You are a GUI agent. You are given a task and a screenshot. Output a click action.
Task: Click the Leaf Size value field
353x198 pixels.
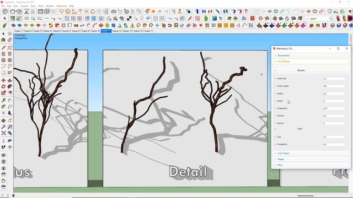pyautogui.click(x=334, y=137)
